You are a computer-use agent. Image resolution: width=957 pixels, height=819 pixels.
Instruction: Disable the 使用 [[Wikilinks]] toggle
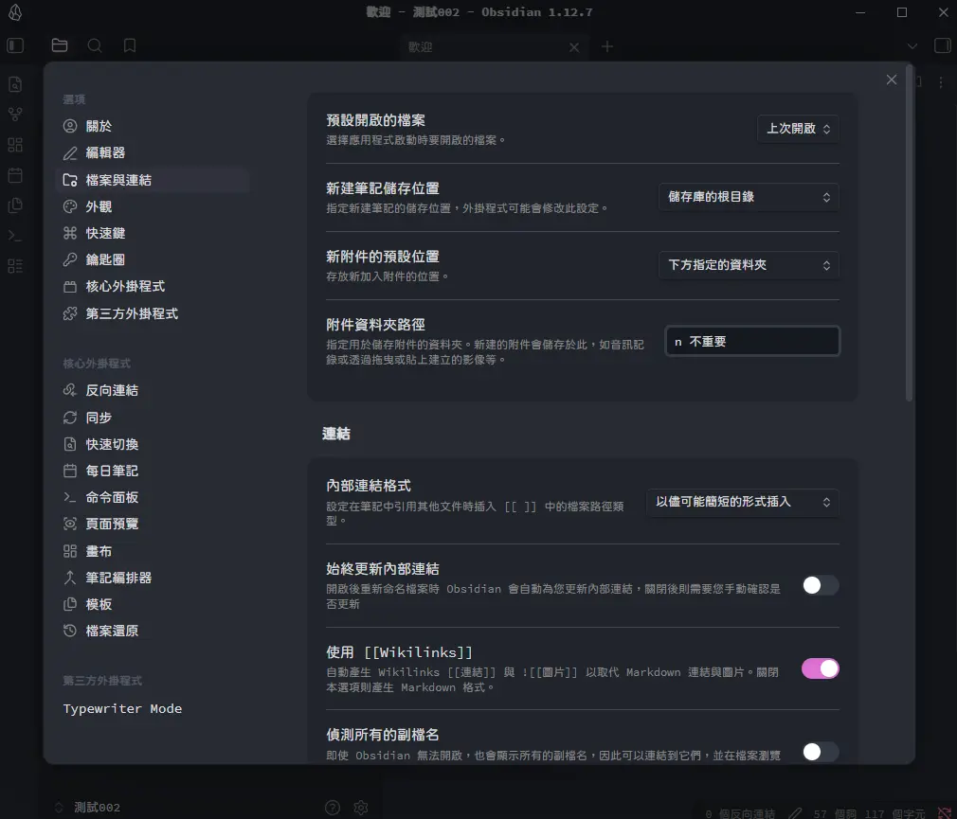pyautogui.click(x=820, y=668)
